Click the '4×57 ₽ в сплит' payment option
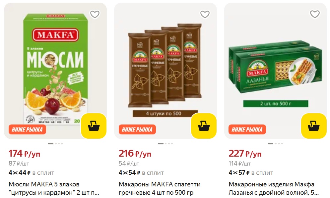 251,173
